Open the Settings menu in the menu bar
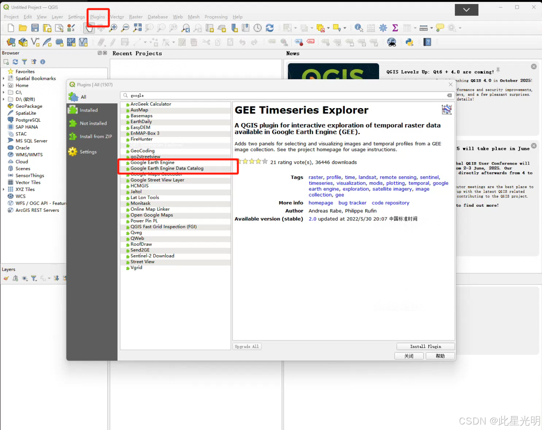The image size is (542, 430). click(76, 17)
